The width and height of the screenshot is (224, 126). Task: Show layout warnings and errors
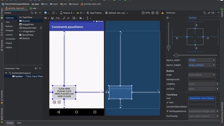point(162,13)
